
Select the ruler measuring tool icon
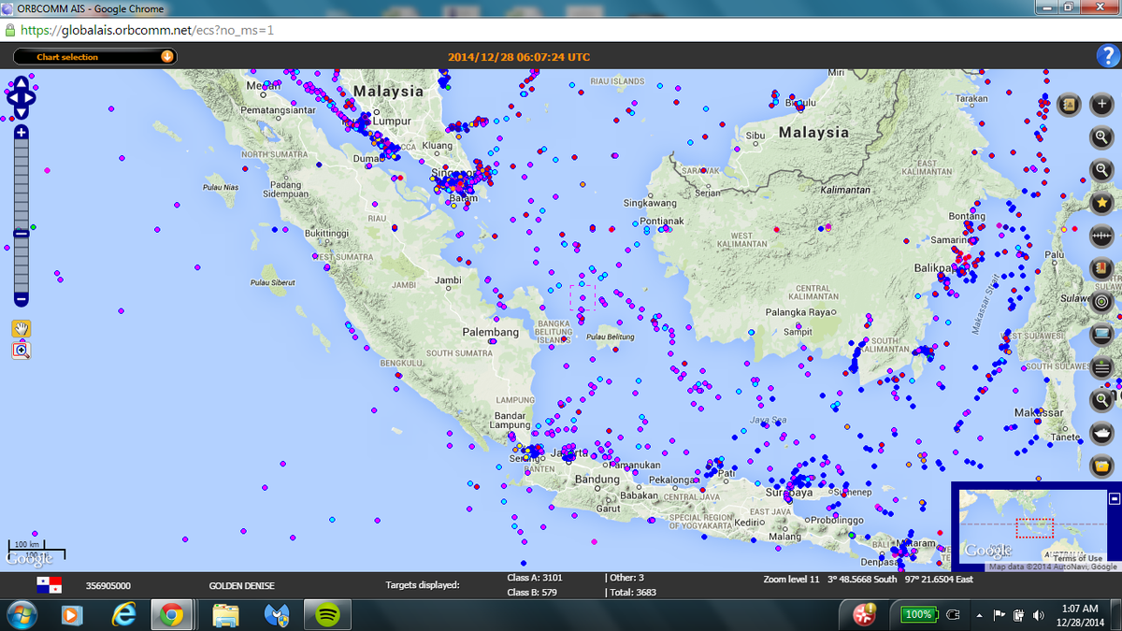click(x=1102, y=236)
